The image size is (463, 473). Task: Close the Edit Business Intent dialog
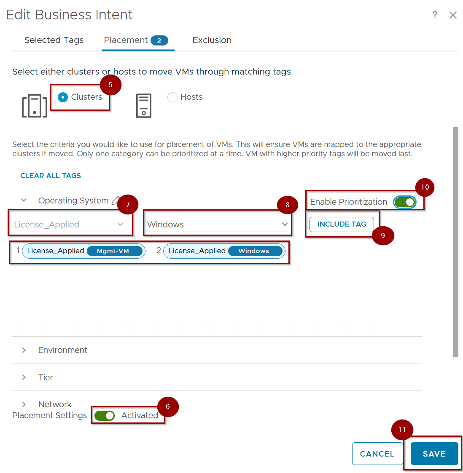pos(453,15)
